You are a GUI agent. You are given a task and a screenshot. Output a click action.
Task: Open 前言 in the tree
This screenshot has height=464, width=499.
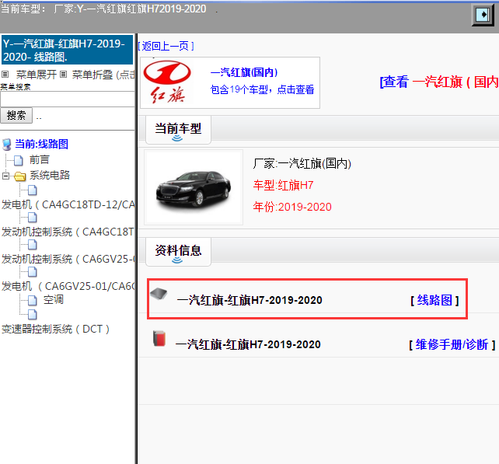40,160
